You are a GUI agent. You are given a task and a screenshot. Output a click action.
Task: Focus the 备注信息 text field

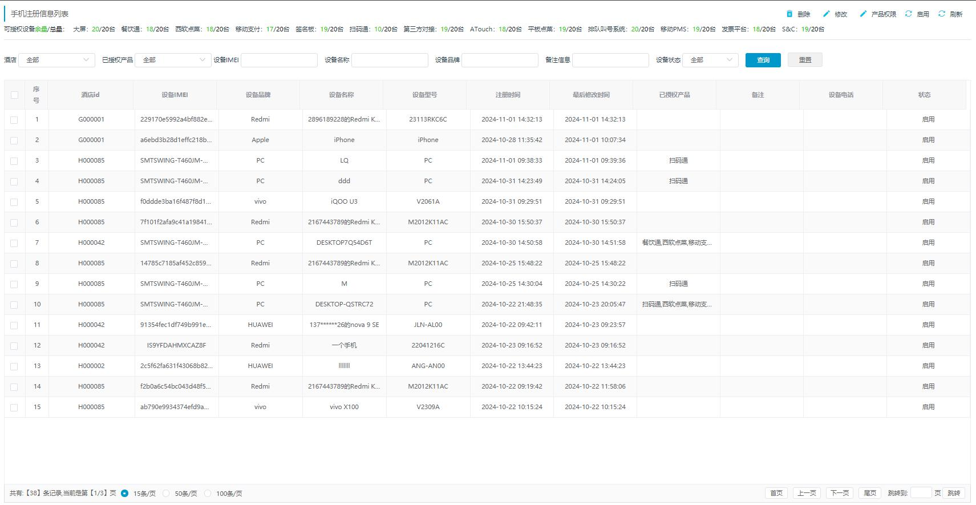[x=610, y=60]
